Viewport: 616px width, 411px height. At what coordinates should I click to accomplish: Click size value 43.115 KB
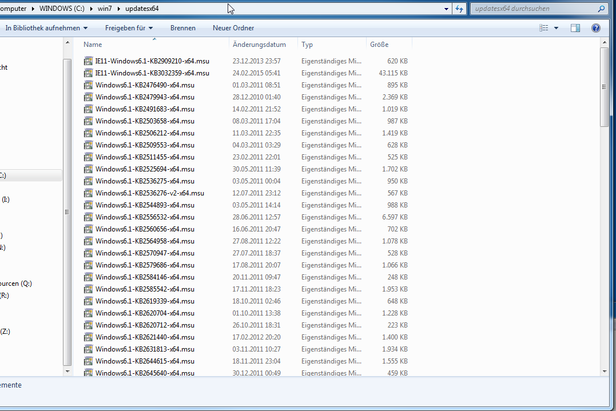tap(394, 73)
